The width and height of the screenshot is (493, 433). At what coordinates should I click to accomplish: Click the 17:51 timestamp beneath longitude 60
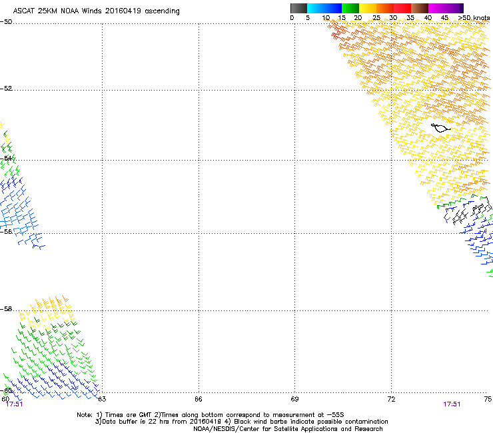coord(15,404)
